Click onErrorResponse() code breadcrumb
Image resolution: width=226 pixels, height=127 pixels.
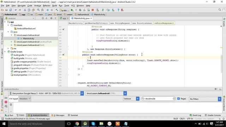pos(164,23)
